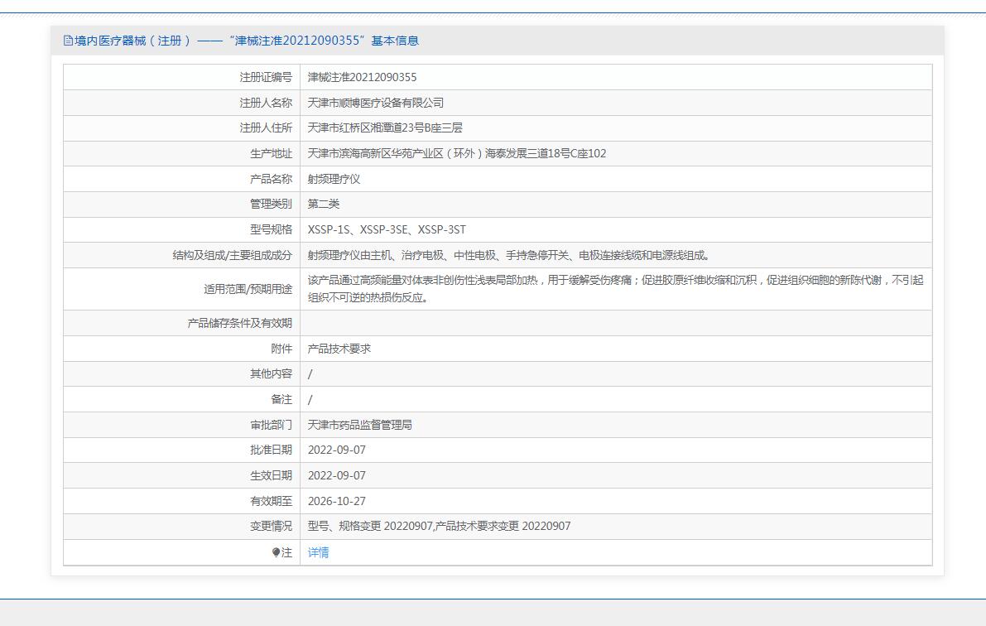Click the 其他内容 label
Image resolution: width=986 pixels, height=626 pixels.
point(271,373)
